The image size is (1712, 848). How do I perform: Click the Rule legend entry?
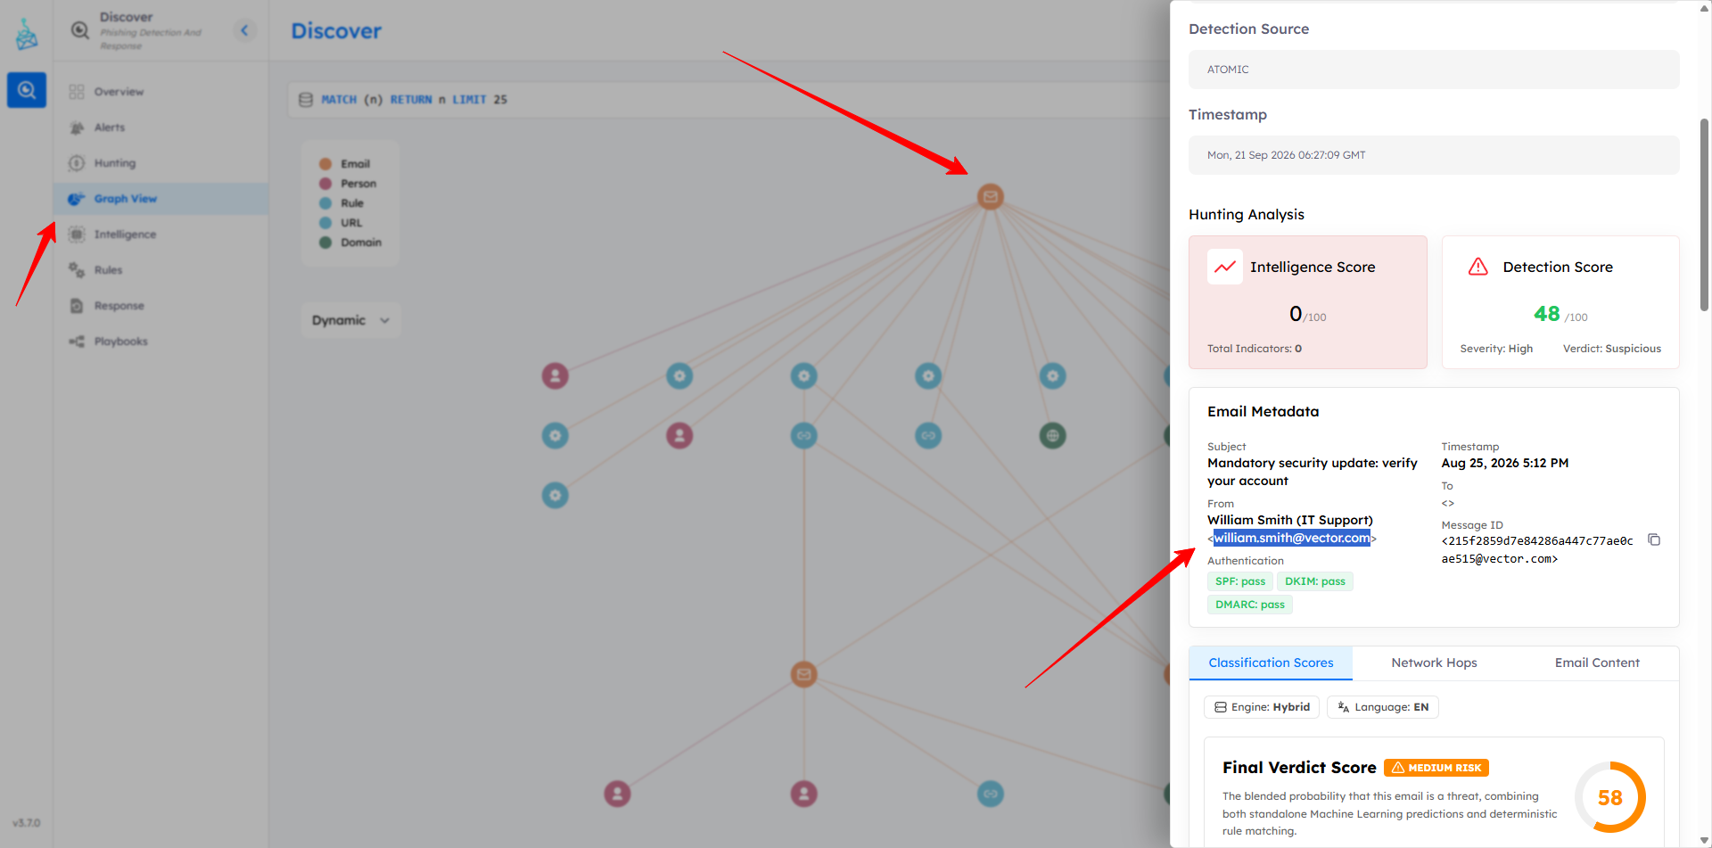(x=342, y=203)
